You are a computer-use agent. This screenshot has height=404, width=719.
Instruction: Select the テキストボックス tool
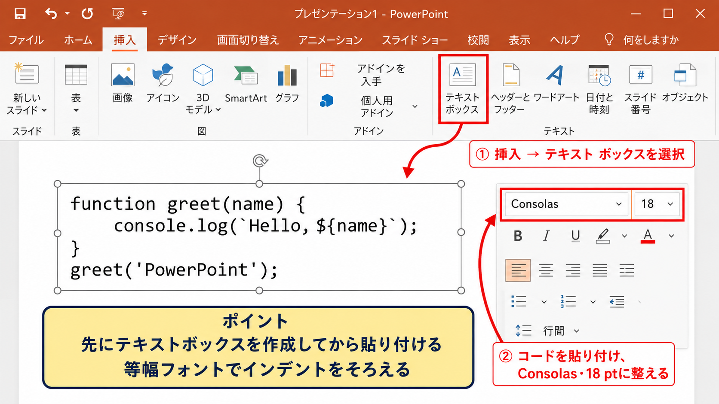click(462, 89)
